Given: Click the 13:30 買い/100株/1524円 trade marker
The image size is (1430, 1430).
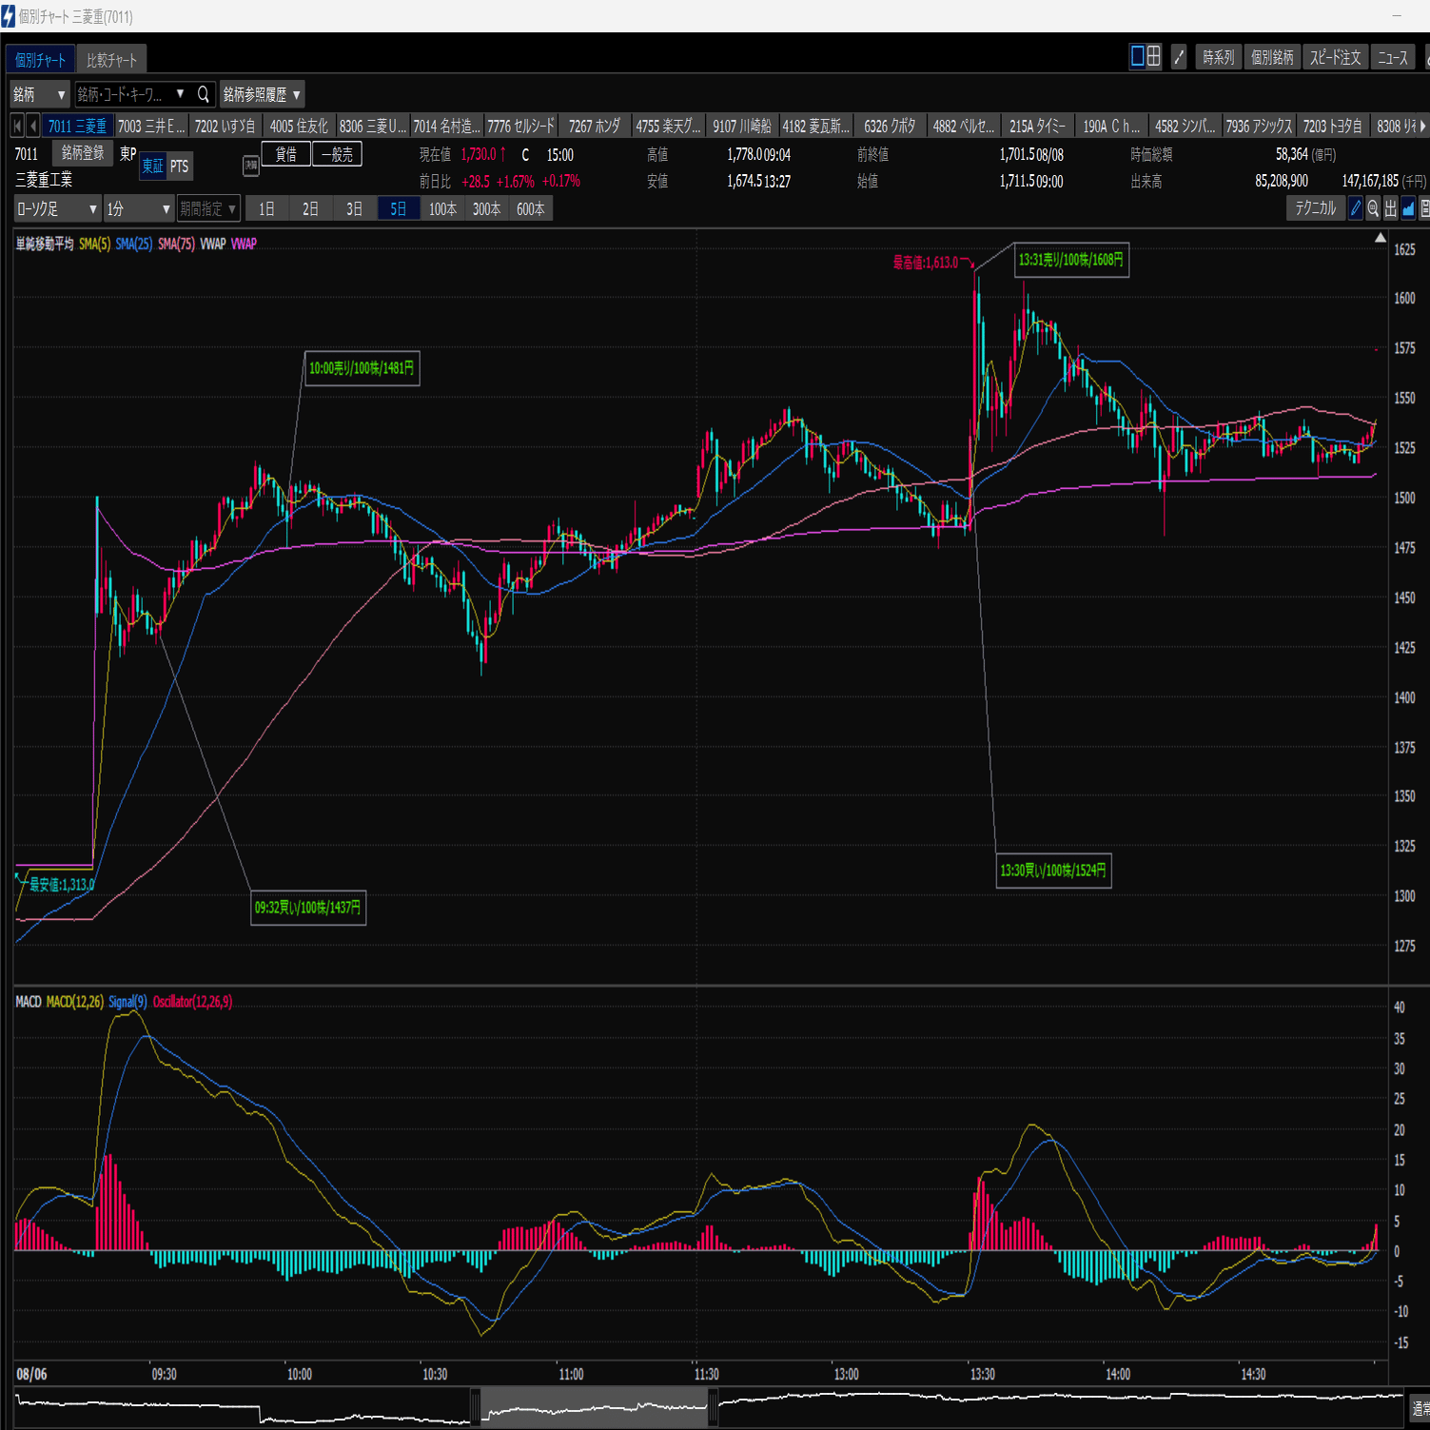Looking at the screenshot, I should (1053, 871).
